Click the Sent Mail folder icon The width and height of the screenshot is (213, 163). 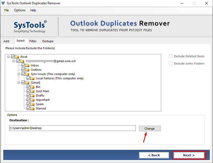pyautogui.click(x=32, y=91)
